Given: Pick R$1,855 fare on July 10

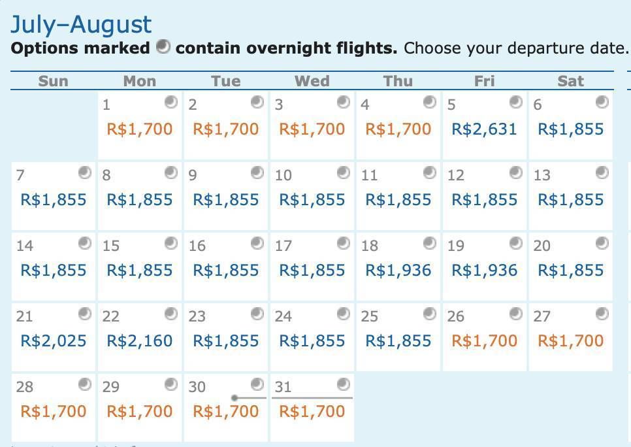Looking at the screenshot, I should [x=312, y=200].
